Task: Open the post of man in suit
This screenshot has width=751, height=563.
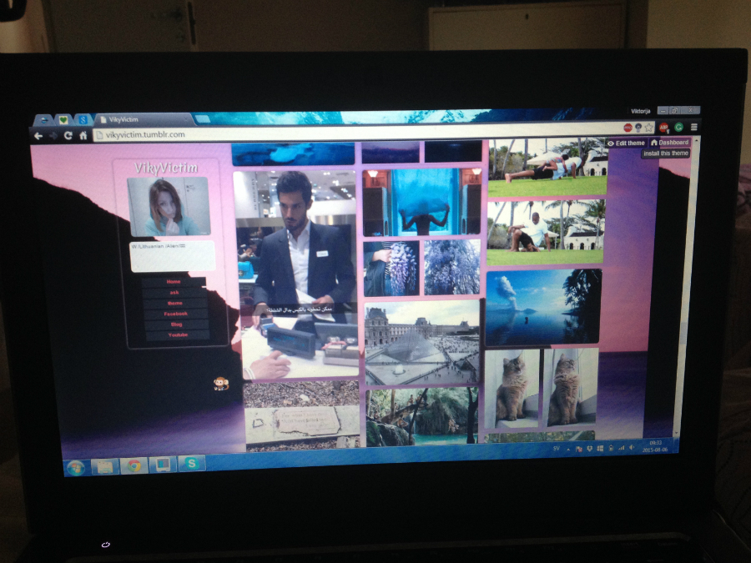Action: tap(297, 274)
